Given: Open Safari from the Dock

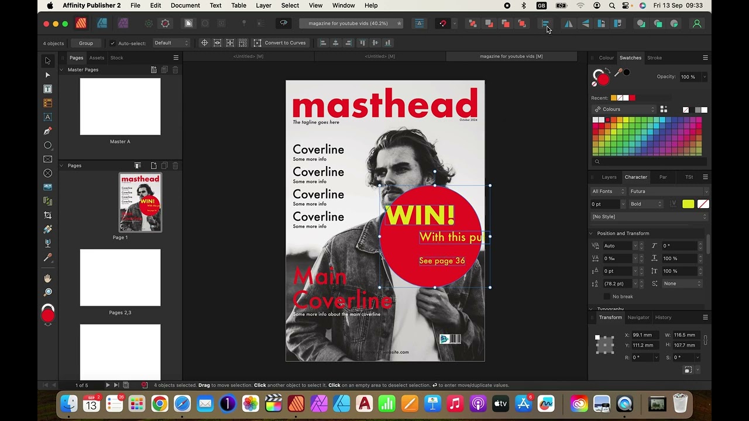Looking at the screenshot, I should tap(182, 403).
